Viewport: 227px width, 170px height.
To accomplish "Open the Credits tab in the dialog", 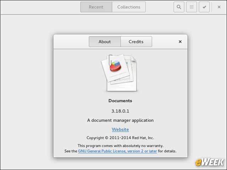I will pos(136,42).
